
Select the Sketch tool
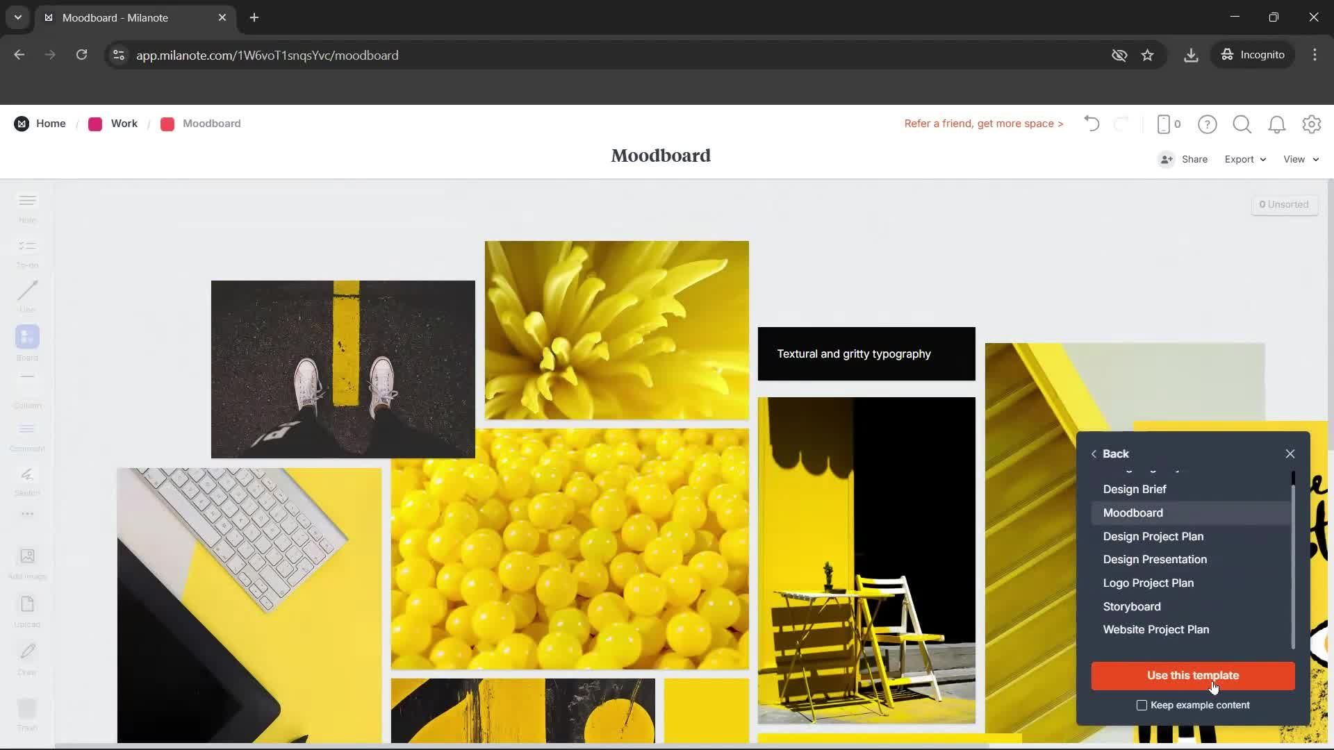pyautogui.click(x=26, y=478)
